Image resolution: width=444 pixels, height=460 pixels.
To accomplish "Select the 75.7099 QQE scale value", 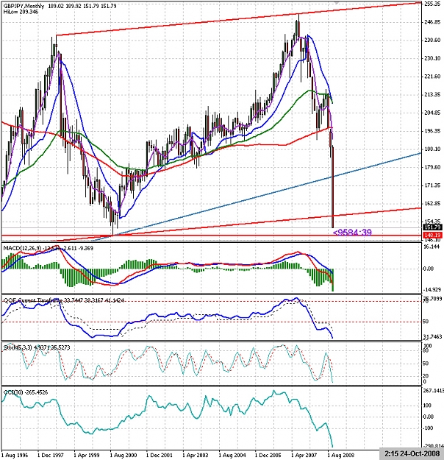I will tap(432, 299).
